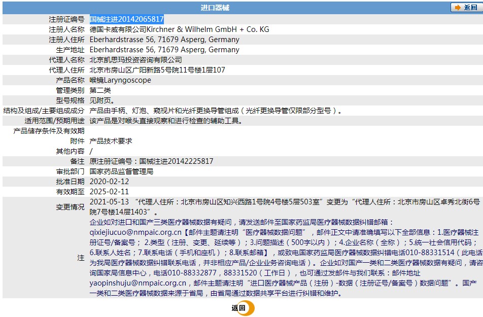Click email address qixiejiucuo@nmpaic.org.cn
Screen dimensions: 483x317
tap(135, 232)
